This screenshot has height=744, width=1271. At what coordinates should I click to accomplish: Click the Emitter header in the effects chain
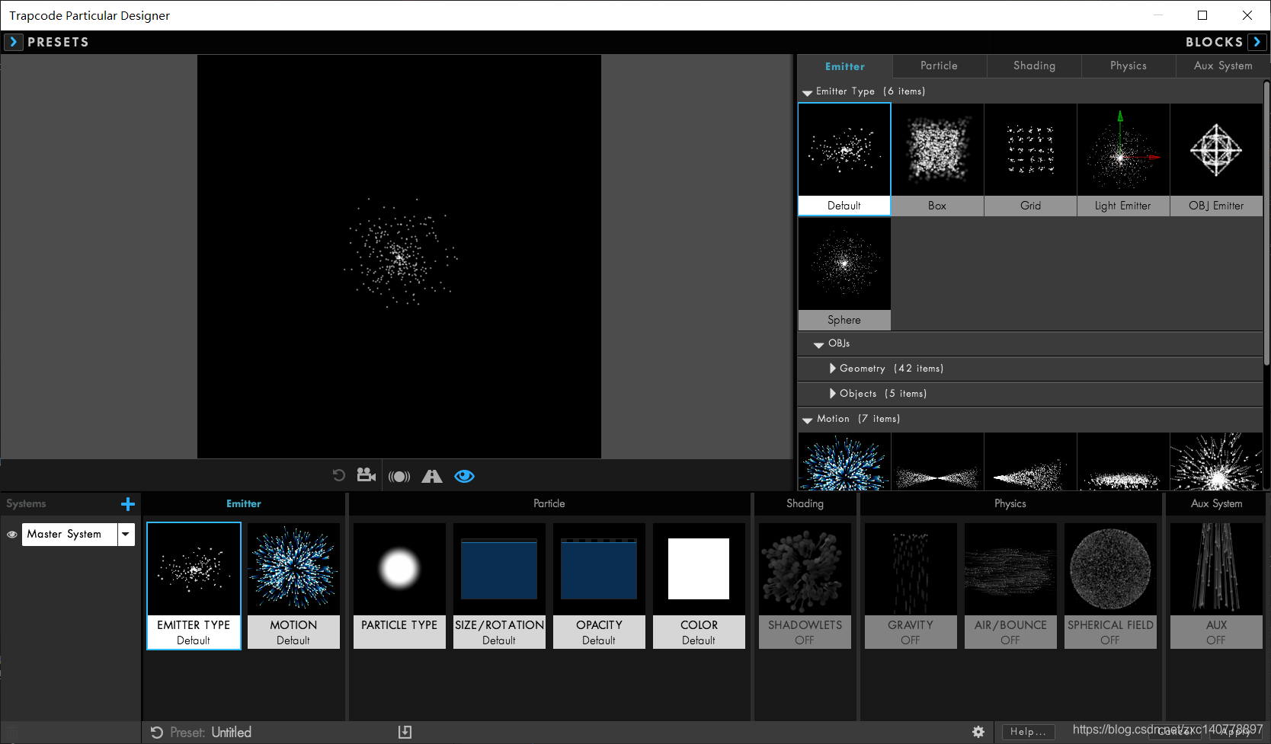244,504
